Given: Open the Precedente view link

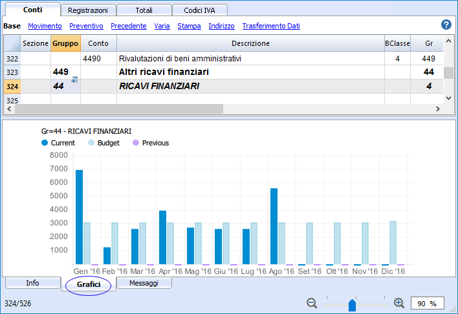Looking at the screenshot, I should tap(129, 26).
